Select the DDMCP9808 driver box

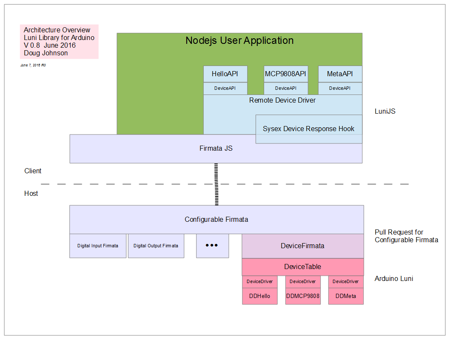303,296
